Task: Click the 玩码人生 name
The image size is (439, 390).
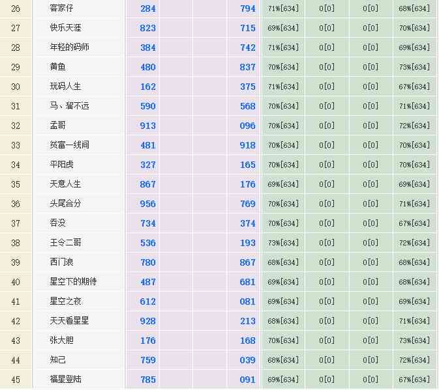Action: [66, 87]
